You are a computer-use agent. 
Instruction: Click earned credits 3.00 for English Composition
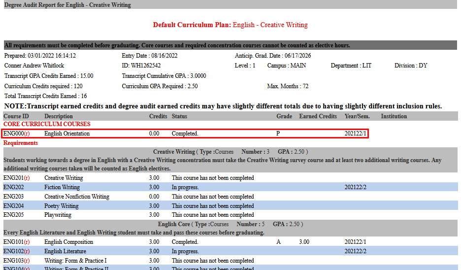click(304, 242)
